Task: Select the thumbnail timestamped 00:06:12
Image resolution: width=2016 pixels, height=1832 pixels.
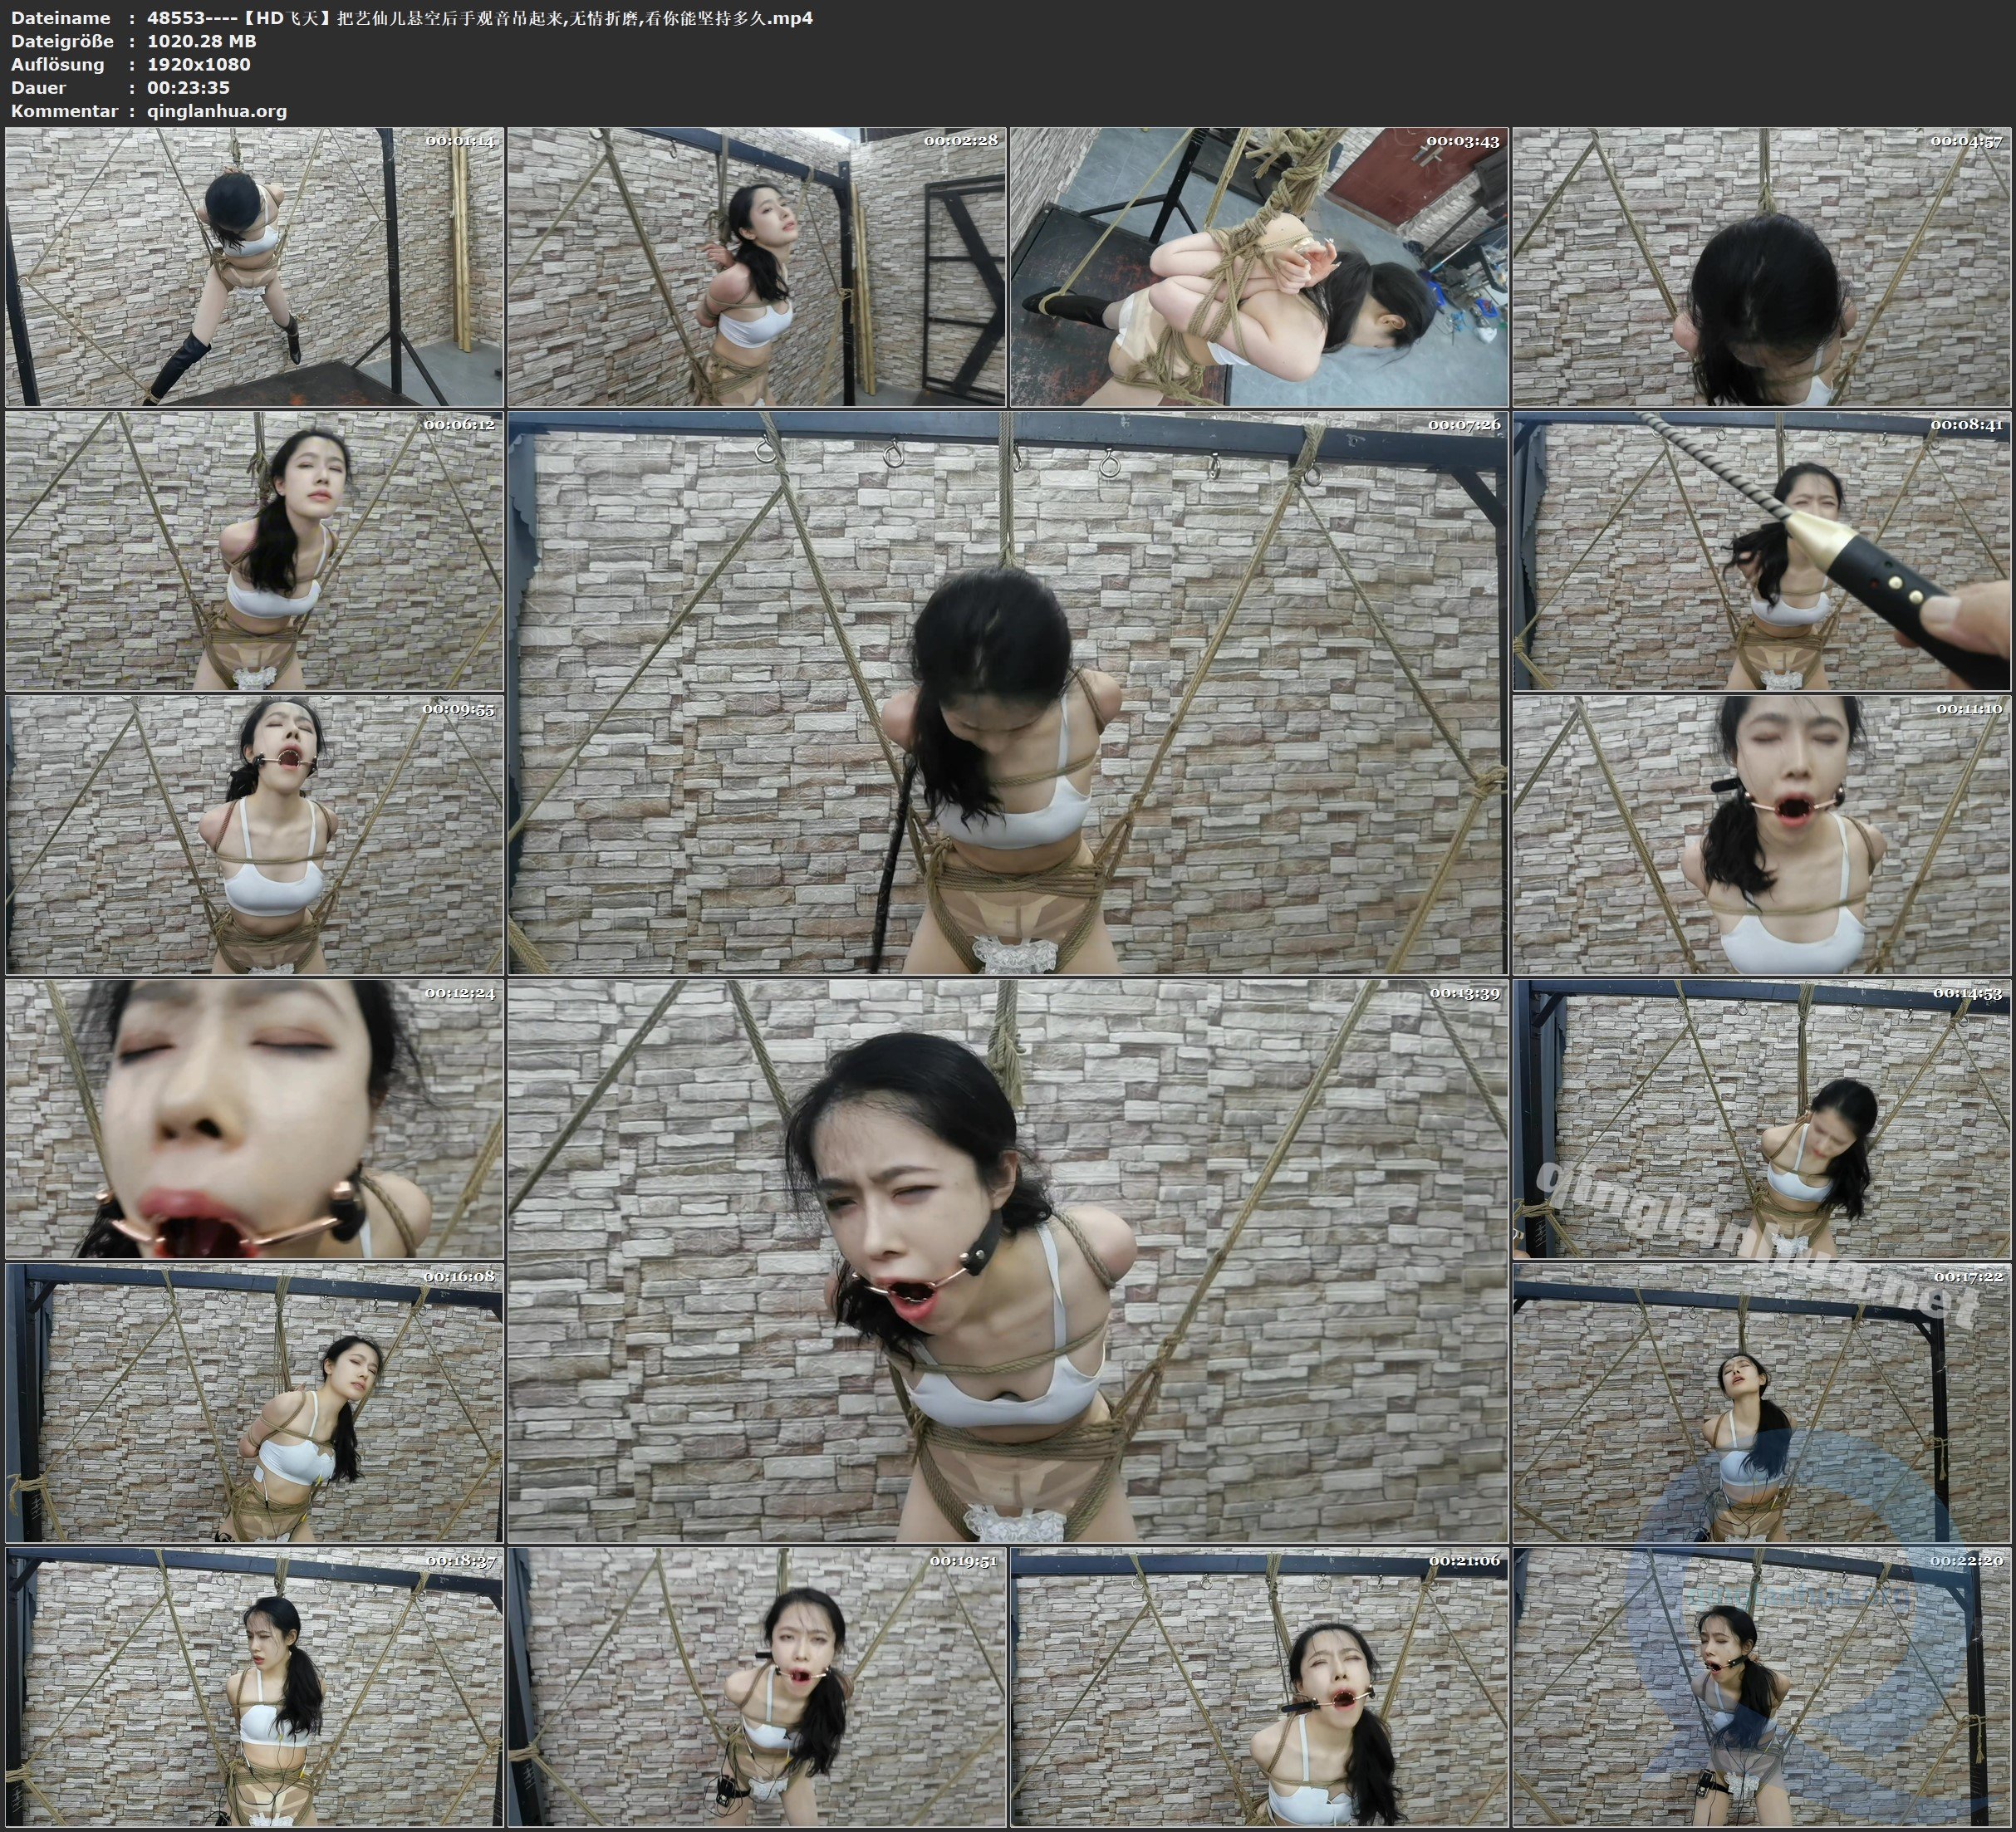Action: tap(254, 550)
